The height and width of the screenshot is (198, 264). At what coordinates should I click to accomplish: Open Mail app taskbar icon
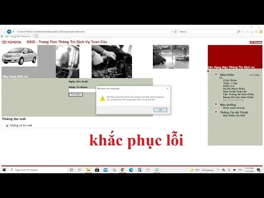pos(106,170)
